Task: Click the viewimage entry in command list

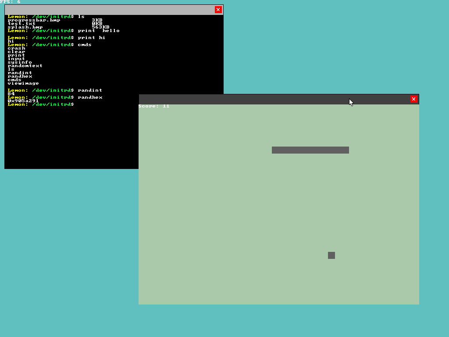Action: pyautogui.click(x=23, y=83)
